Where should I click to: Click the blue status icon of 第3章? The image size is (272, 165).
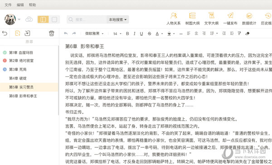click(x=5, y=69)
